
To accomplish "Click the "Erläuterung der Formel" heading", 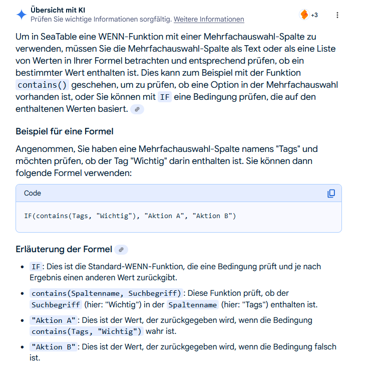I will coord(64,249).
